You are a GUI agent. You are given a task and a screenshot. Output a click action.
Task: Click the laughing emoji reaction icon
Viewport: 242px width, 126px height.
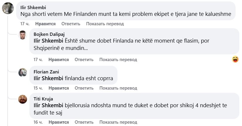pyautogui.click(x=235, y=59)
